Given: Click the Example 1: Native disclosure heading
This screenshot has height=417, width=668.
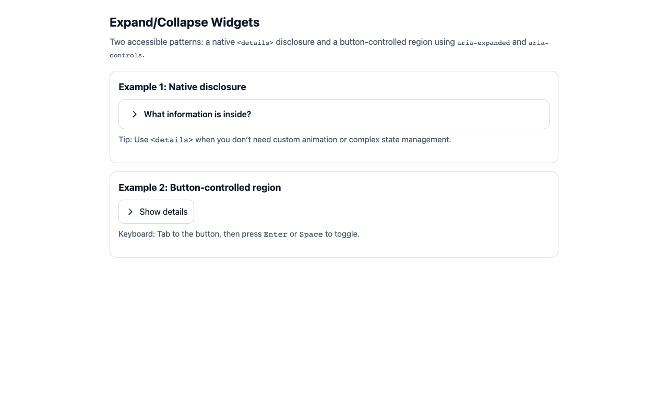Looking at the screenshot, I should tap(182, 87).
